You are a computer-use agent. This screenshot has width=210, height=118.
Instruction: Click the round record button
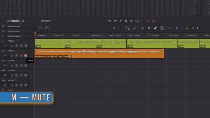pos(131,21)
